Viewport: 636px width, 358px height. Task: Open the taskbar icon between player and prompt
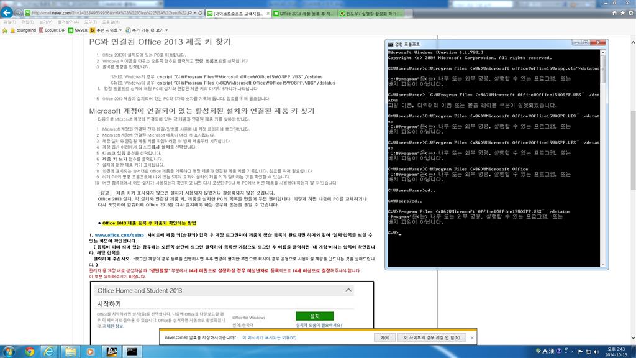(x=112, y=352)
